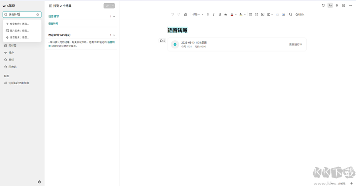Click the redo arrow
The height and width of the screenshot is (186, 356).
[179, 14]
